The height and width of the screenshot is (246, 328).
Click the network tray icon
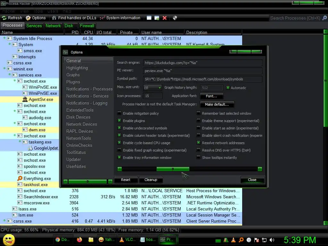[x=264, y=240]
